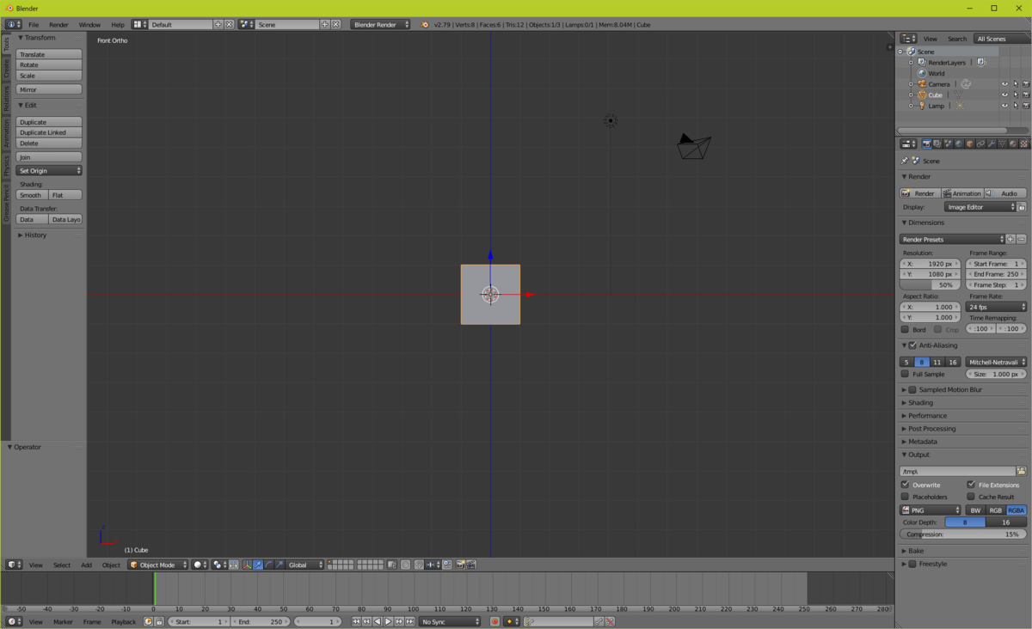Click the Duplicate Linked button
The width and height of the screenshot is (1032, 629).
(49, 132)
